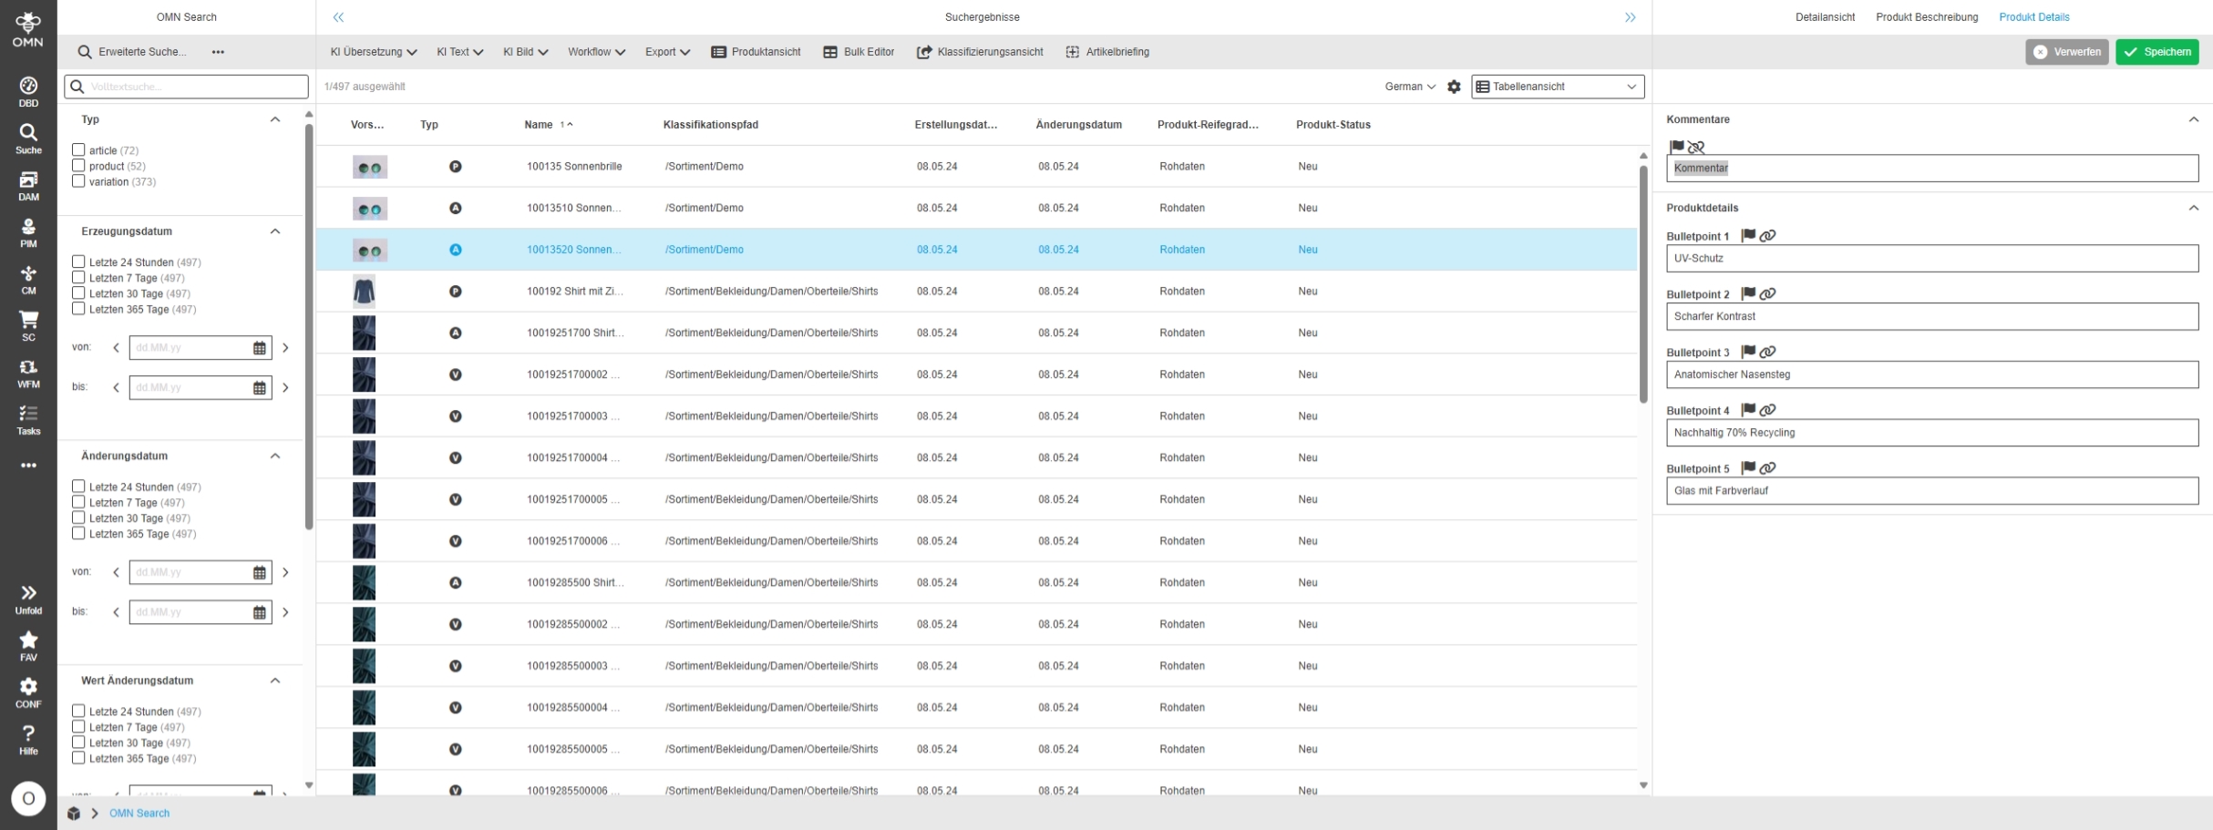Click the link icon beside Bulletpoint 3

[1767, 353]
